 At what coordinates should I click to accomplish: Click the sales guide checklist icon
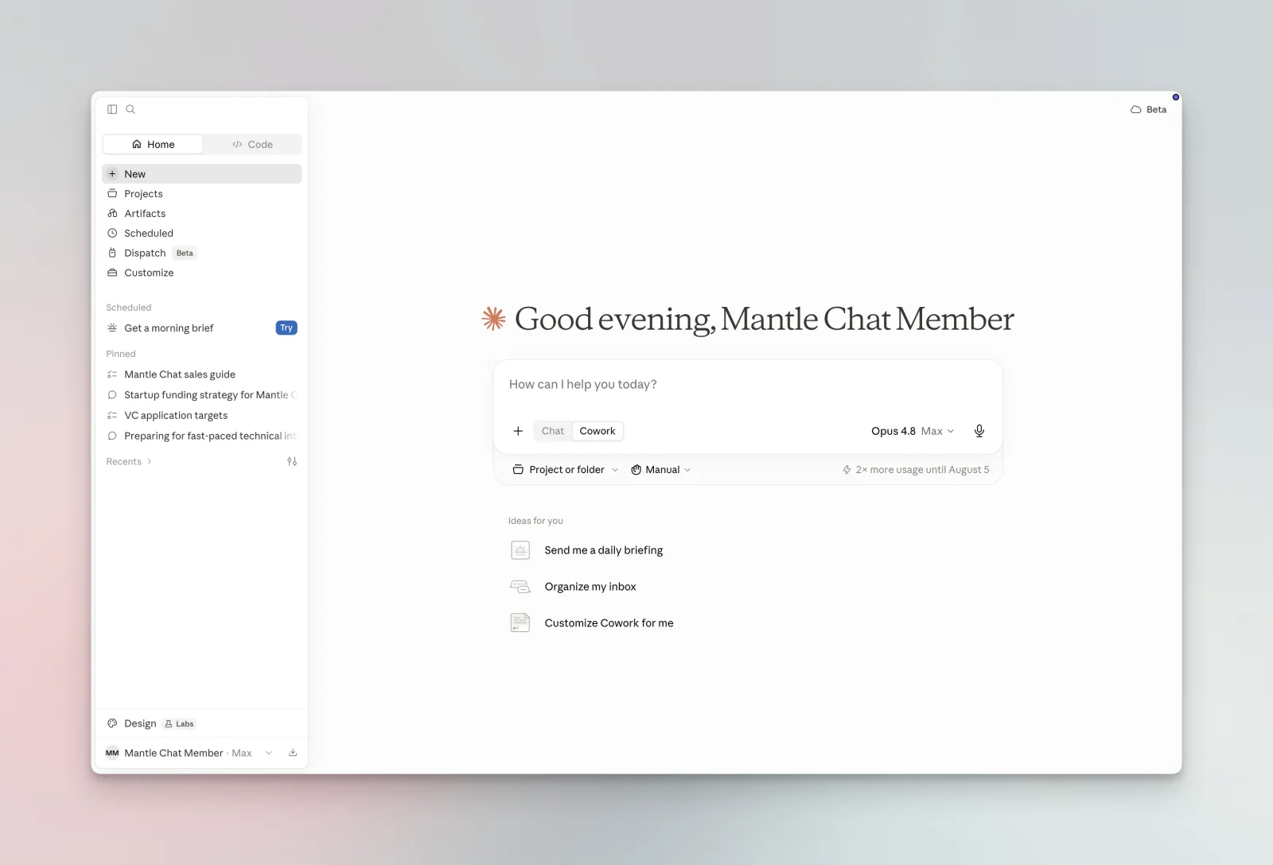click(112, 374)
